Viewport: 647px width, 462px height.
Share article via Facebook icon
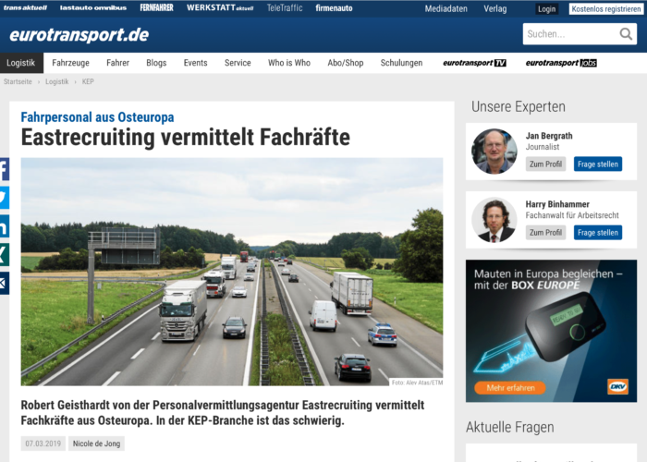click(x=4, y=169)
